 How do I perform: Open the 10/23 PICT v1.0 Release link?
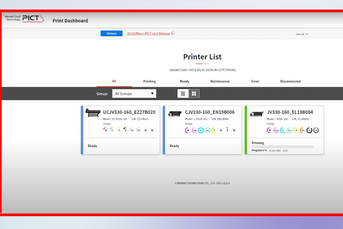[x=148, y=34]
